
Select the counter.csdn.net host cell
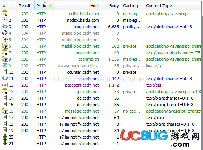(83, 72)
